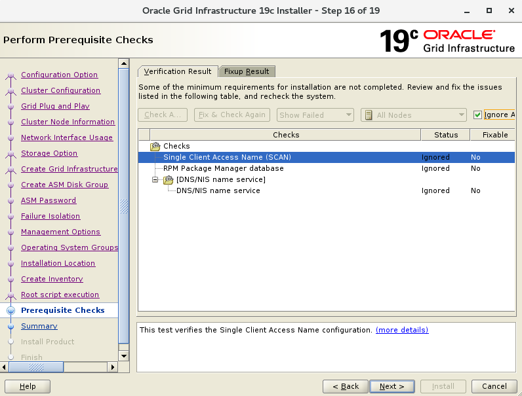Click the step list scroll-down arrow
The image size is (522, 396).
pos(124,356)
